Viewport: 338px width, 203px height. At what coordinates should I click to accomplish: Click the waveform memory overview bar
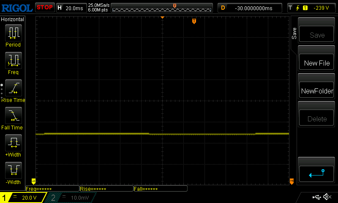(162, 8)
